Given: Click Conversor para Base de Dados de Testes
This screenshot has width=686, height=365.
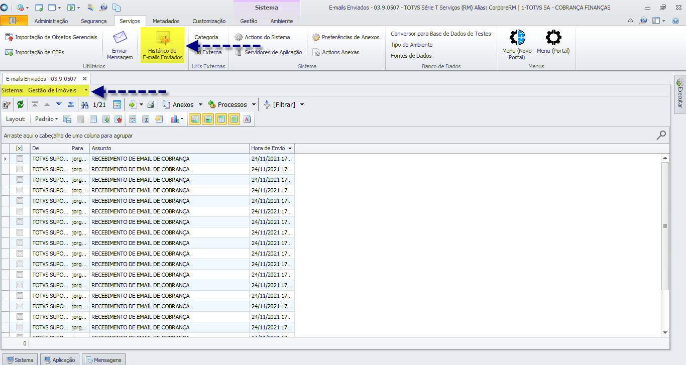Looking at the screenshot, I should (441, 34).
